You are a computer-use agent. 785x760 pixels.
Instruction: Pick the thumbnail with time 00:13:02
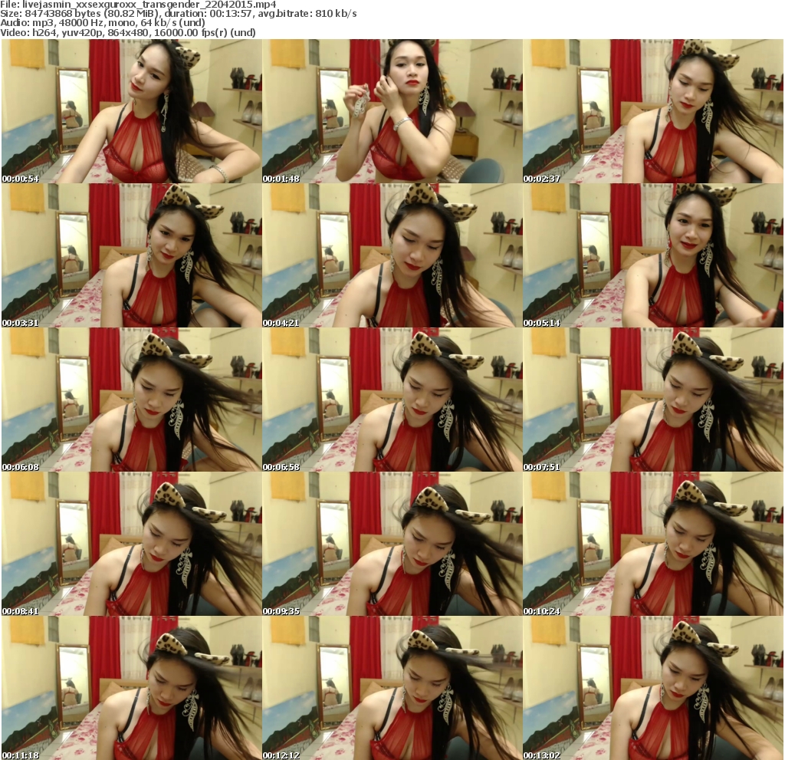point(653,689)
